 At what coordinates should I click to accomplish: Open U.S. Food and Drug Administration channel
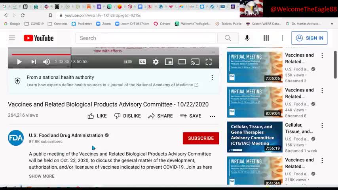pos(66,135)
